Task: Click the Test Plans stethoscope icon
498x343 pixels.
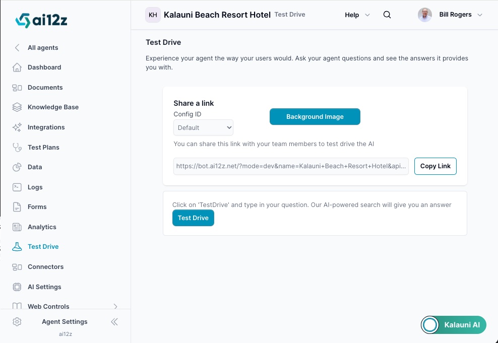Action: click(x=17, y=148)
